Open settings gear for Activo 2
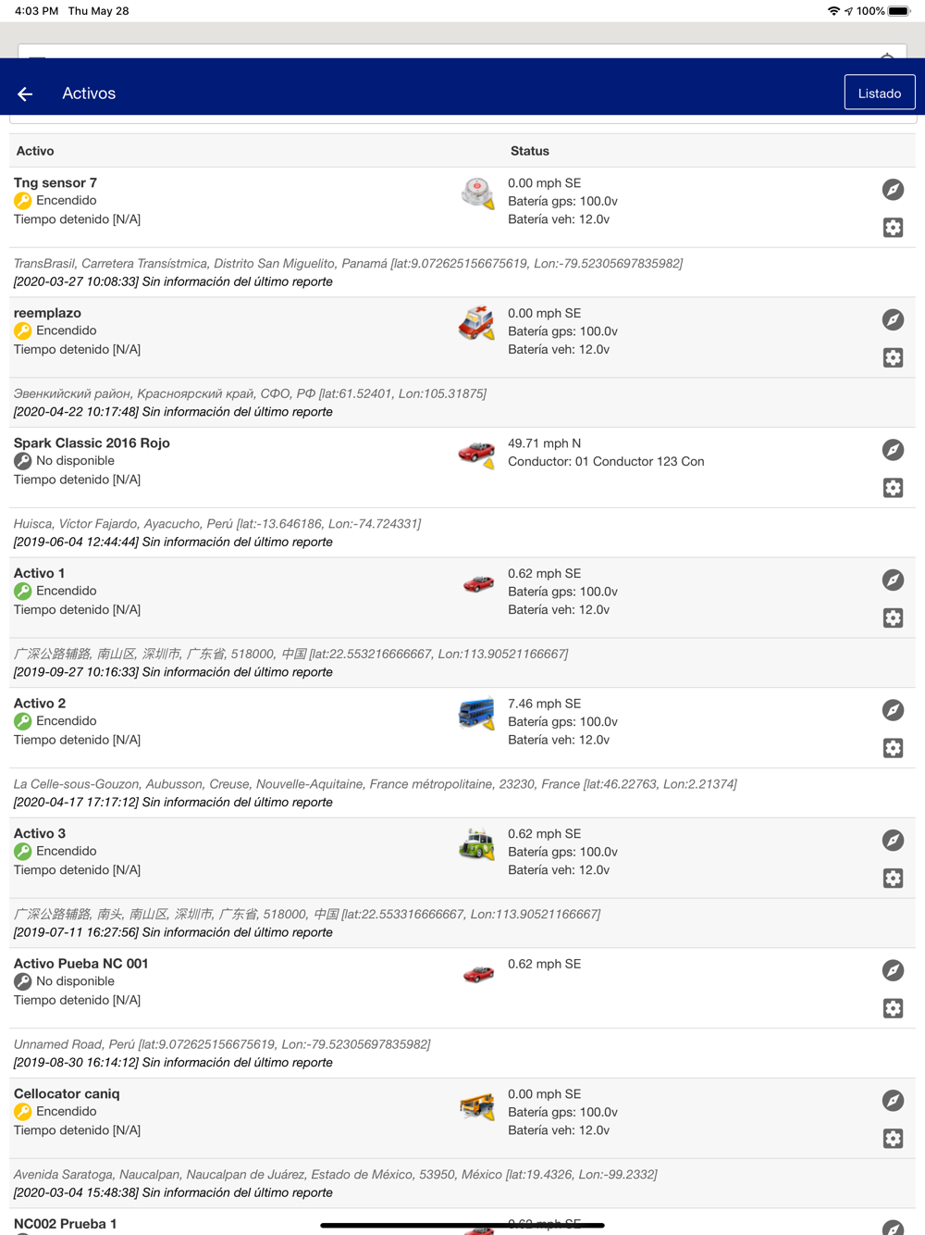 (893, 748)
